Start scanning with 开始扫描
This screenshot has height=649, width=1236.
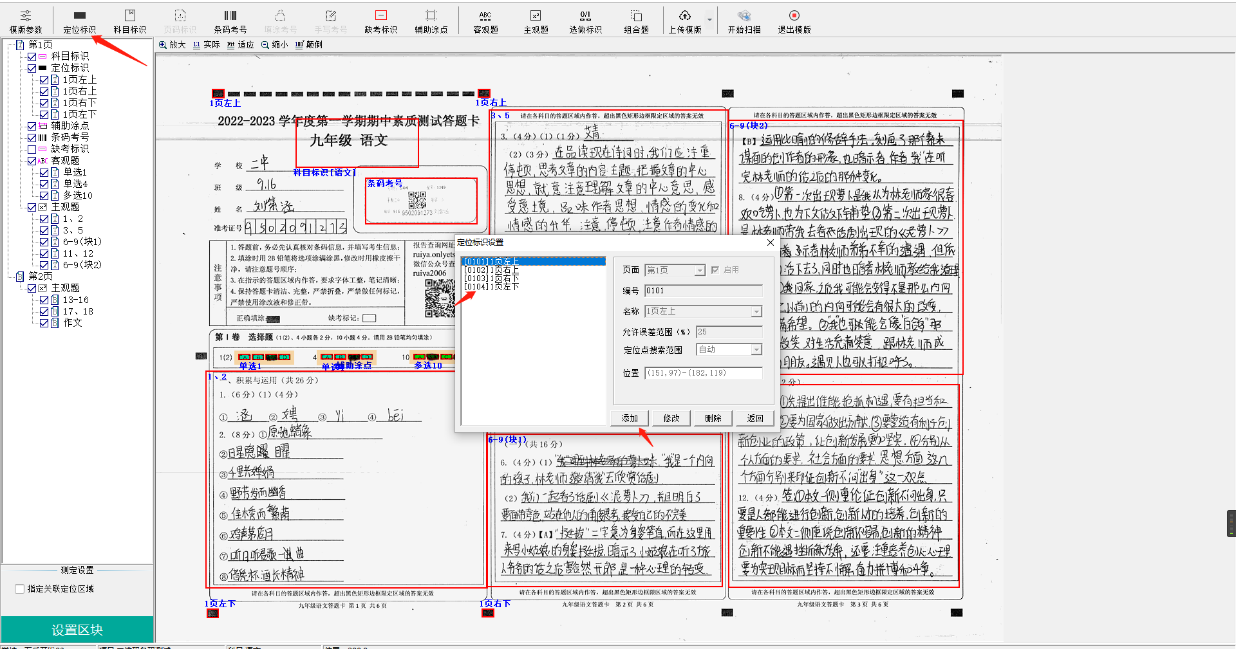(x=744, y=21)
